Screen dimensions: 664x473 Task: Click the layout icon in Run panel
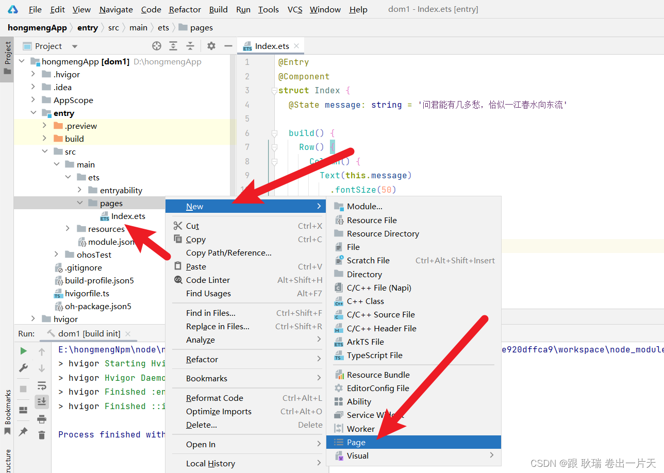23,410
